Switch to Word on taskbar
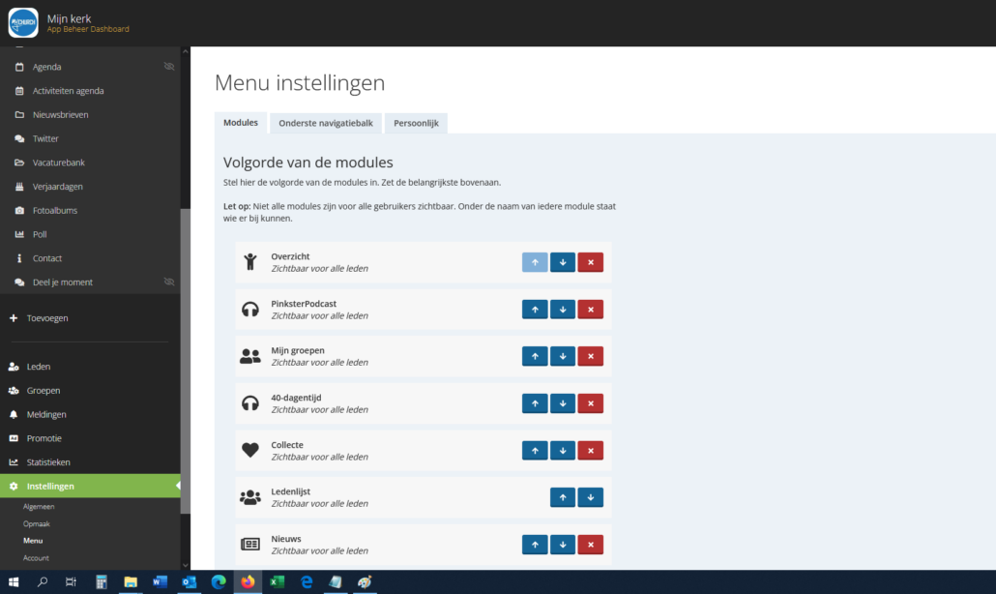Screen dimensions: 996x594 [160, 582]
